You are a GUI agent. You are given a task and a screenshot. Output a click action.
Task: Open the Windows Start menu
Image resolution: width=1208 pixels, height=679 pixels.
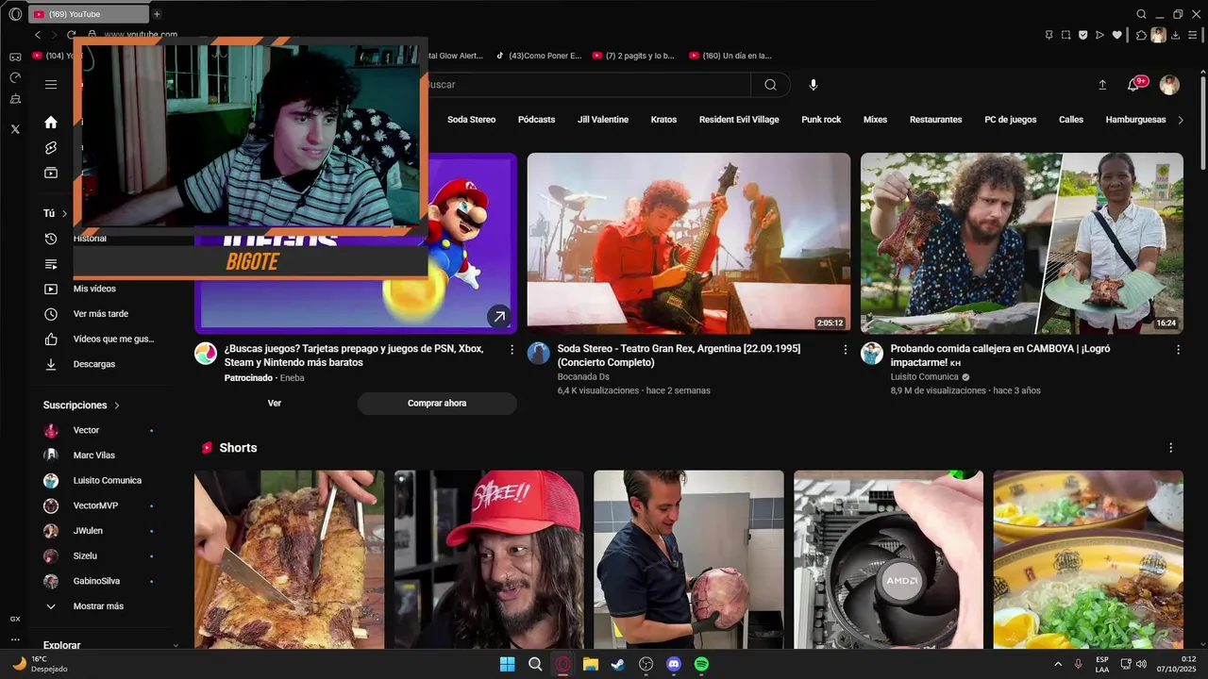coord(507,664)
